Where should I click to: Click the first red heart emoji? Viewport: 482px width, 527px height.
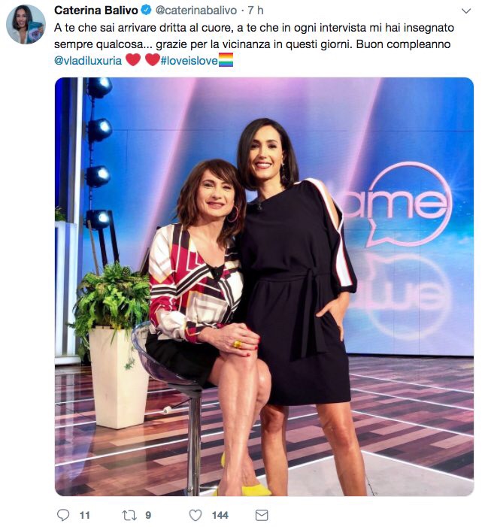[x=133, y=60]
